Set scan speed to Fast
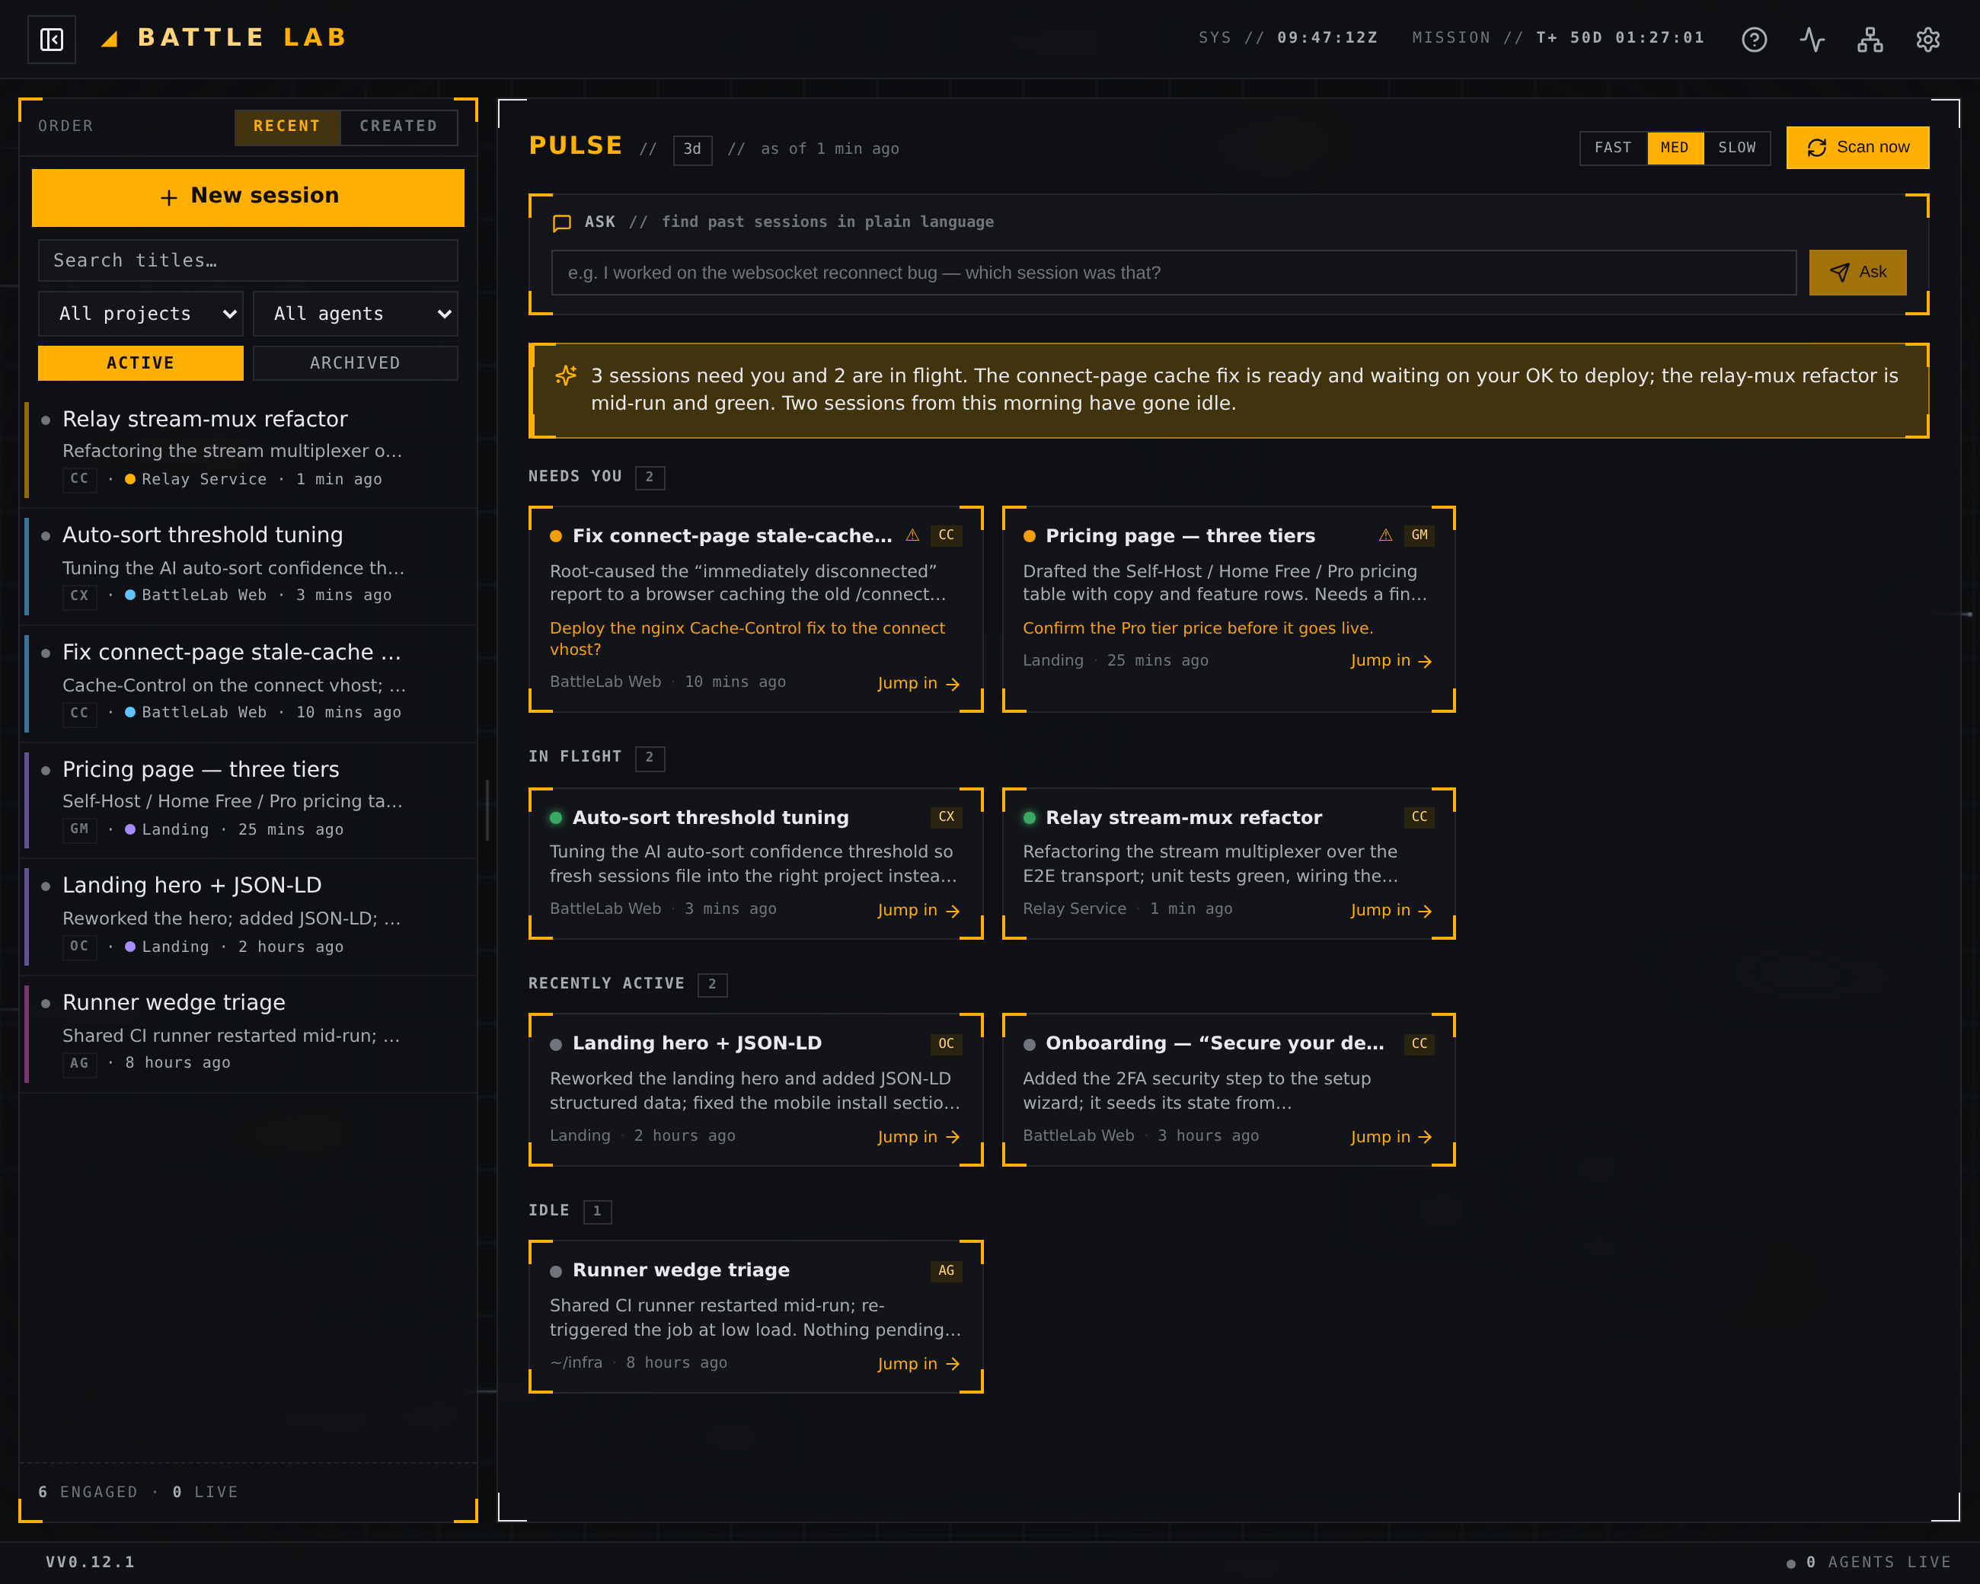The height and width of the screenshot is (1584, 1980). tap(1613, 148)
